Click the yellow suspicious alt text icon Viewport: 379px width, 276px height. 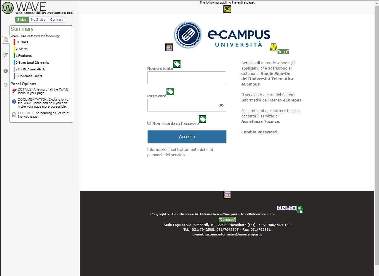pyautogui.click(x=274, y=47)
